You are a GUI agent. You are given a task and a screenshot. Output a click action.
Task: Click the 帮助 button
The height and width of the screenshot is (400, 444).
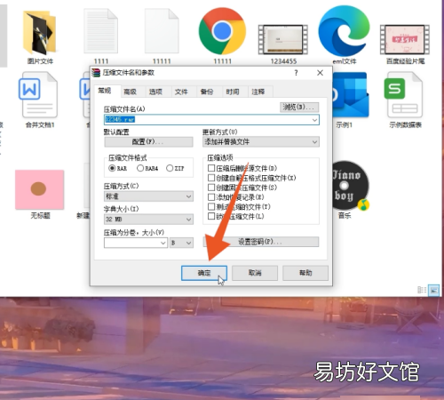(305, 273)
